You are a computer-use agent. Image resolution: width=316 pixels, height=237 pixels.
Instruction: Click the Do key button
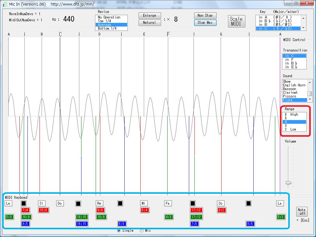60,203
